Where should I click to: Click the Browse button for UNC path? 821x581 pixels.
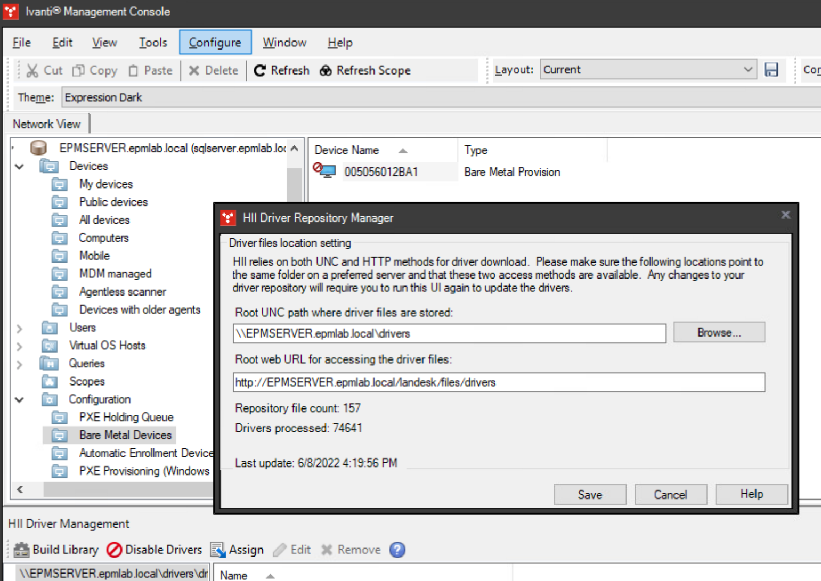pos(719,332)
